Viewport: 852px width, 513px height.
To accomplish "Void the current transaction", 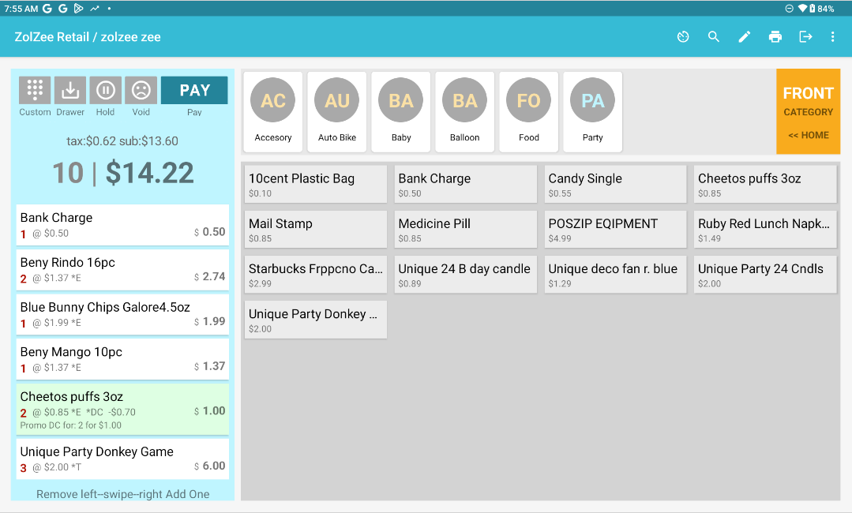I will 141,90.
